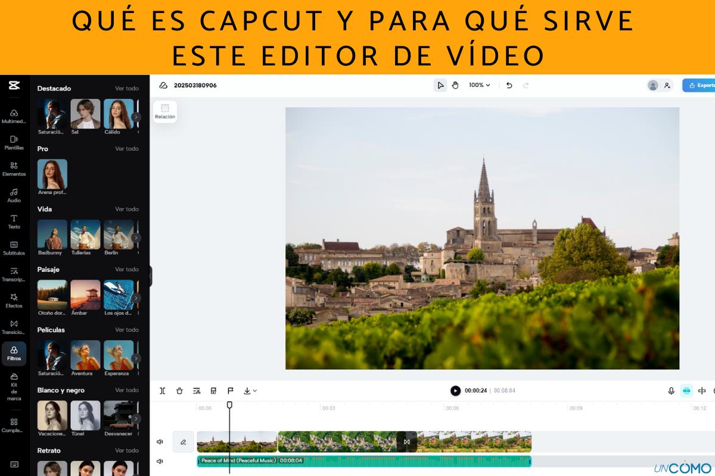
Task: Expand the download options arrow in timeline toolbar
Action: (254, 391)
